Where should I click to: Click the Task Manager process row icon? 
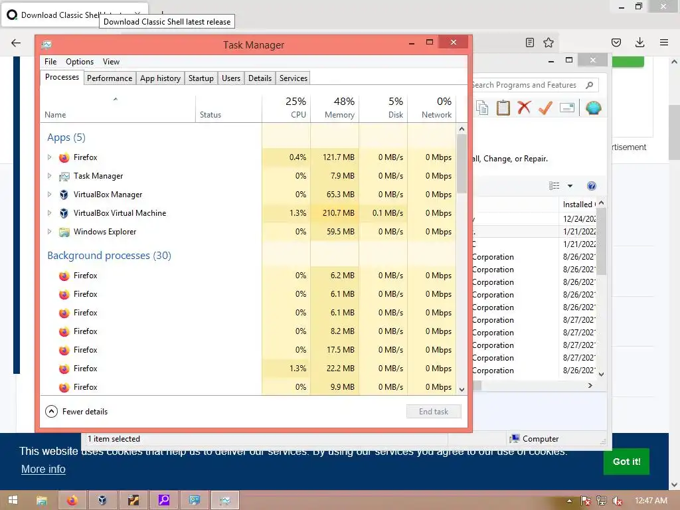64,176
